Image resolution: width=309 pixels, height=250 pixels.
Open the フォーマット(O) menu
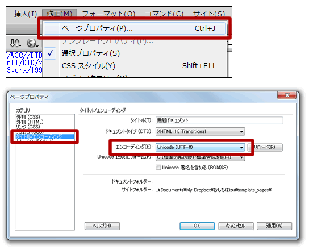108,14
